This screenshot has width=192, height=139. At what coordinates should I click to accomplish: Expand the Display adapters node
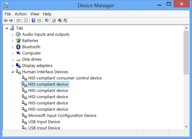13,66
